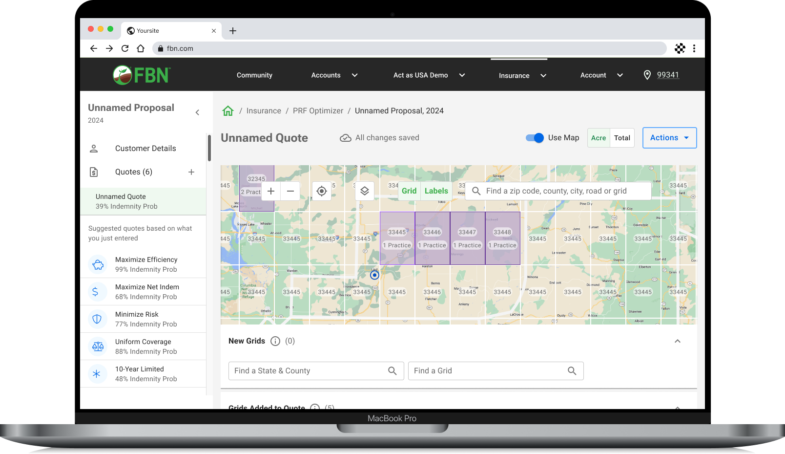This screenshot has height=454, width=785.
Task: Open the Account dropdown menu
Action: click(x=601, y=75)
